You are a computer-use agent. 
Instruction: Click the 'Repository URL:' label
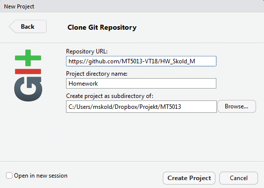click(87, 51)
